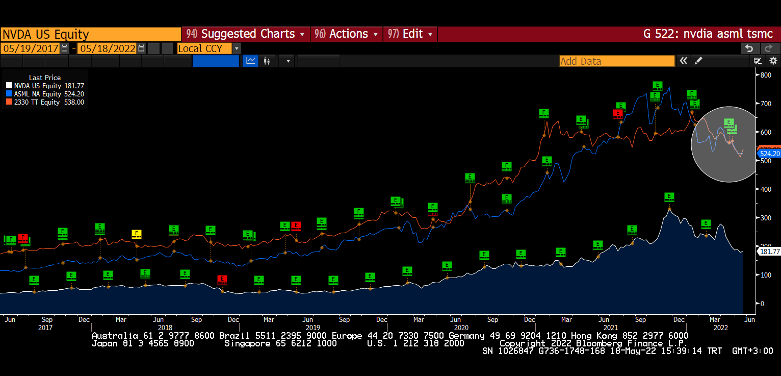The image size is (781, 376).
Task: Click the yellow E earnings marker
Action: [137, 234]
